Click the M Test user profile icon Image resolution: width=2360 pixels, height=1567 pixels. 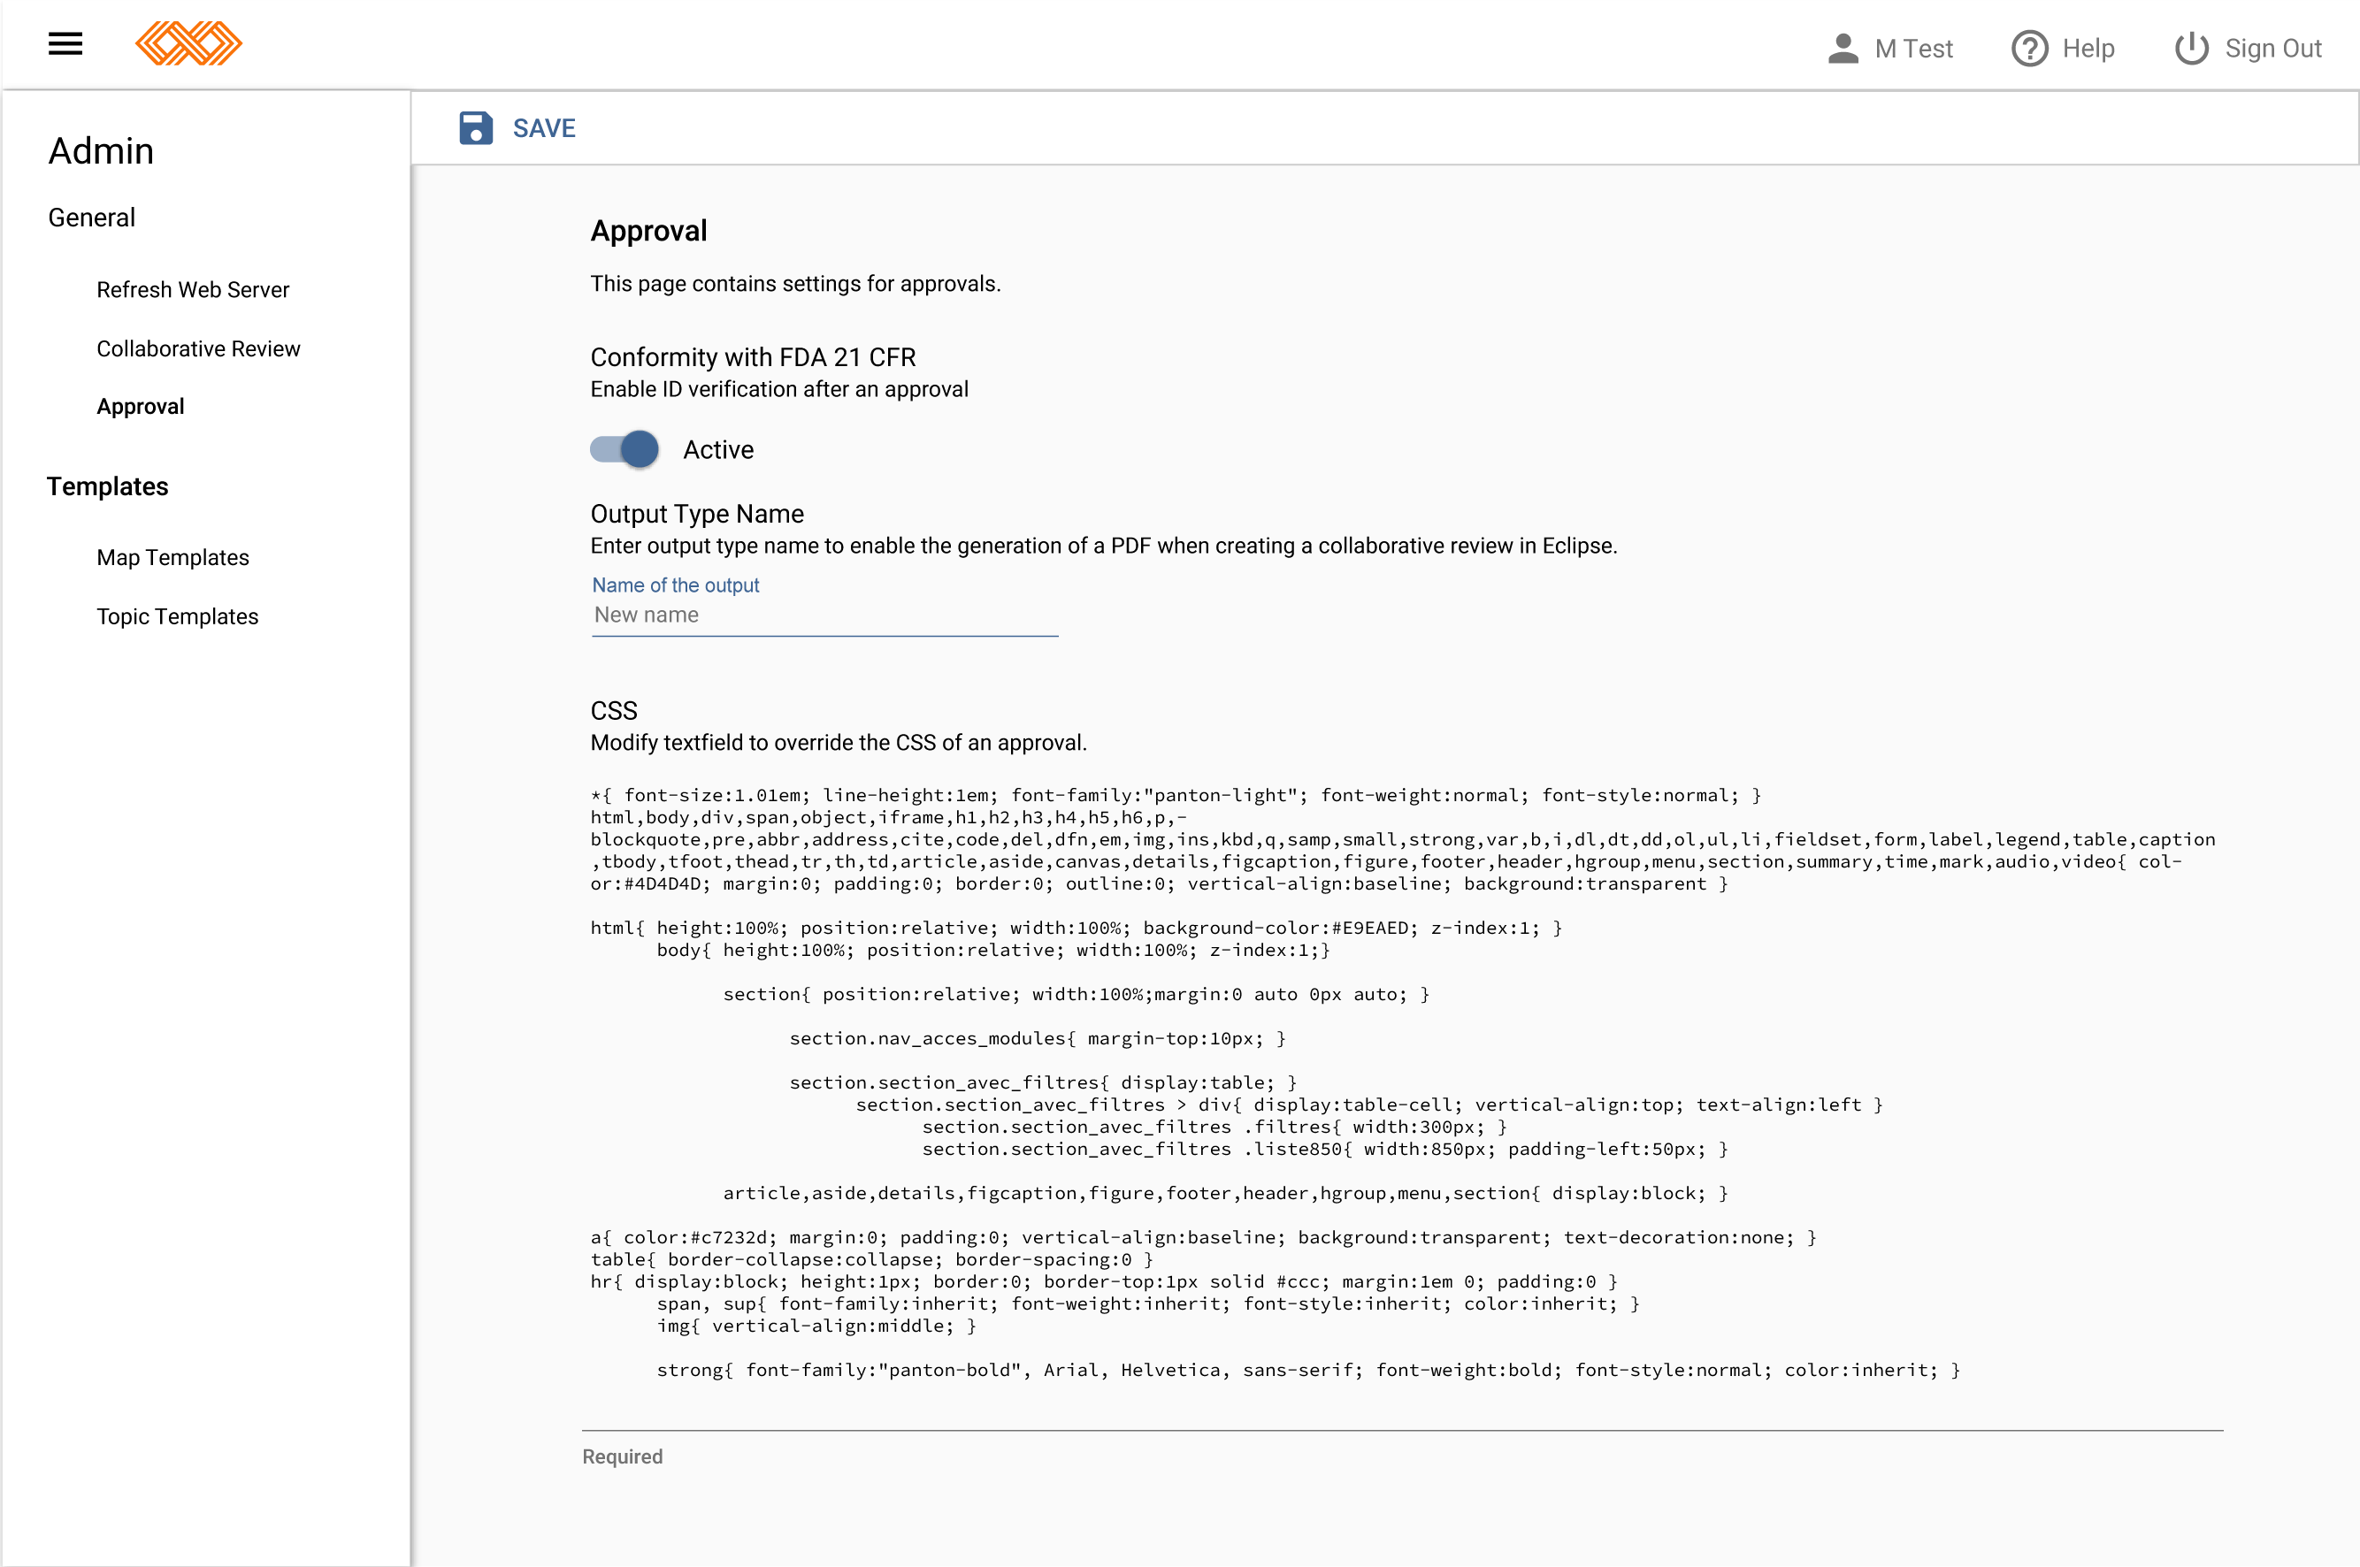coord(1843,48)
